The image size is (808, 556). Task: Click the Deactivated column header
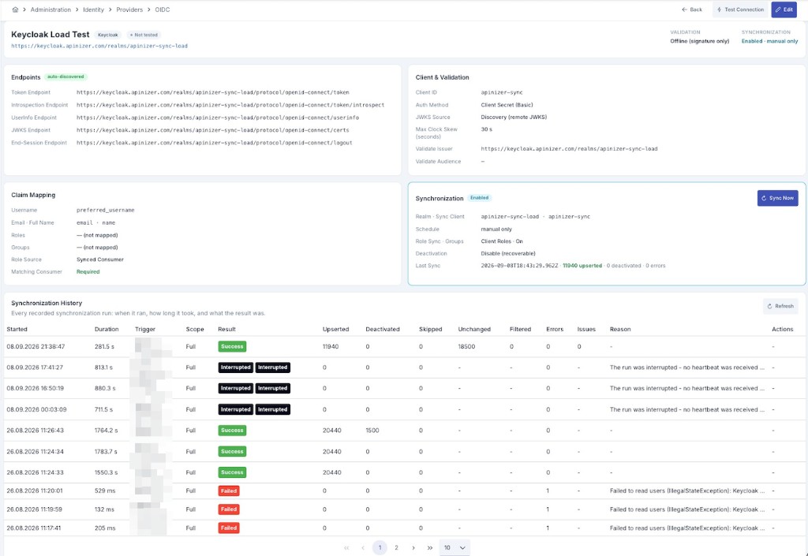coord(383,329)
